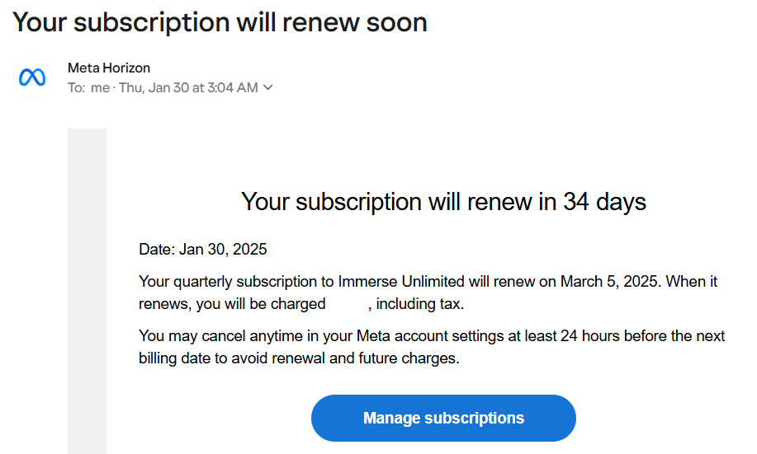Click the blank charge amount gap before "including tax"
The width and height of the screenshot is (757, 454).
[347, 304]
